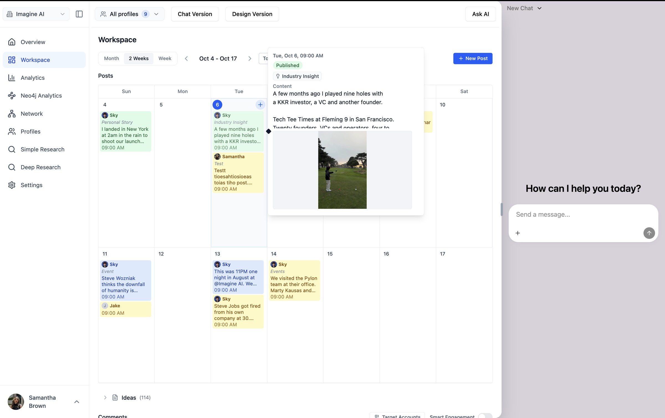Open Sky's Personal Story post on Oct 4
665x418 pixels.
[x=126, y=131]
